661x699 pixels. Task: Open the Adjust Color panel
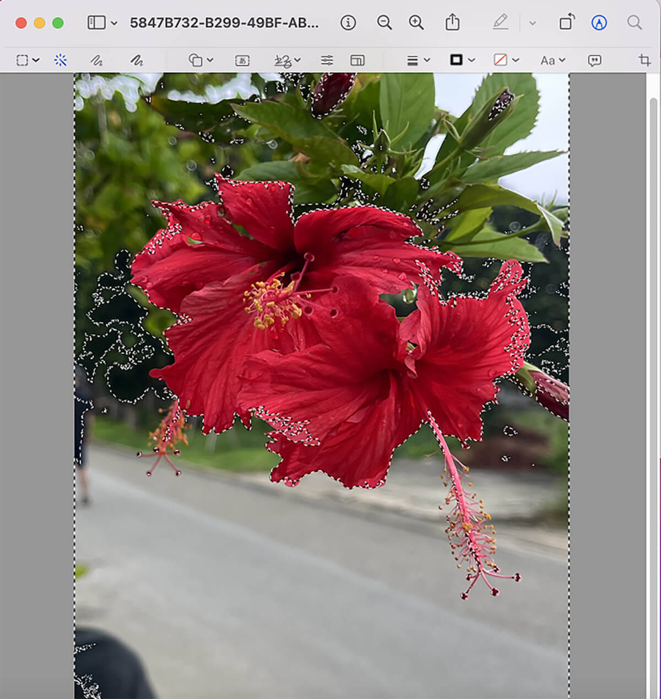pyautogui.click(x=327, y=61)
